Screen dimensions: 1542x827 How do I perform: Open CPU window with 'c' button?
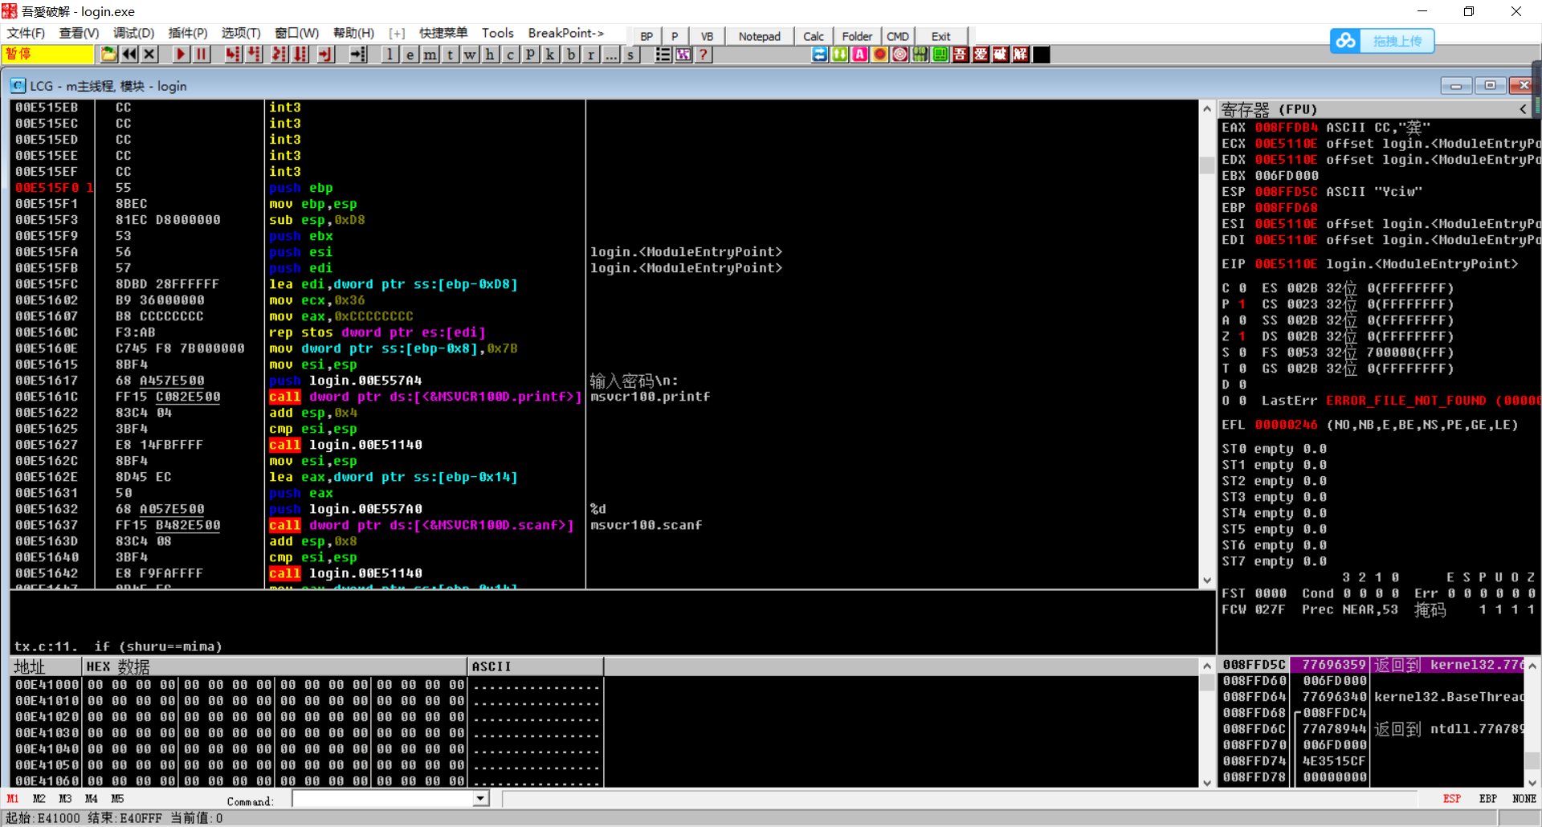[x=510, y=55]
